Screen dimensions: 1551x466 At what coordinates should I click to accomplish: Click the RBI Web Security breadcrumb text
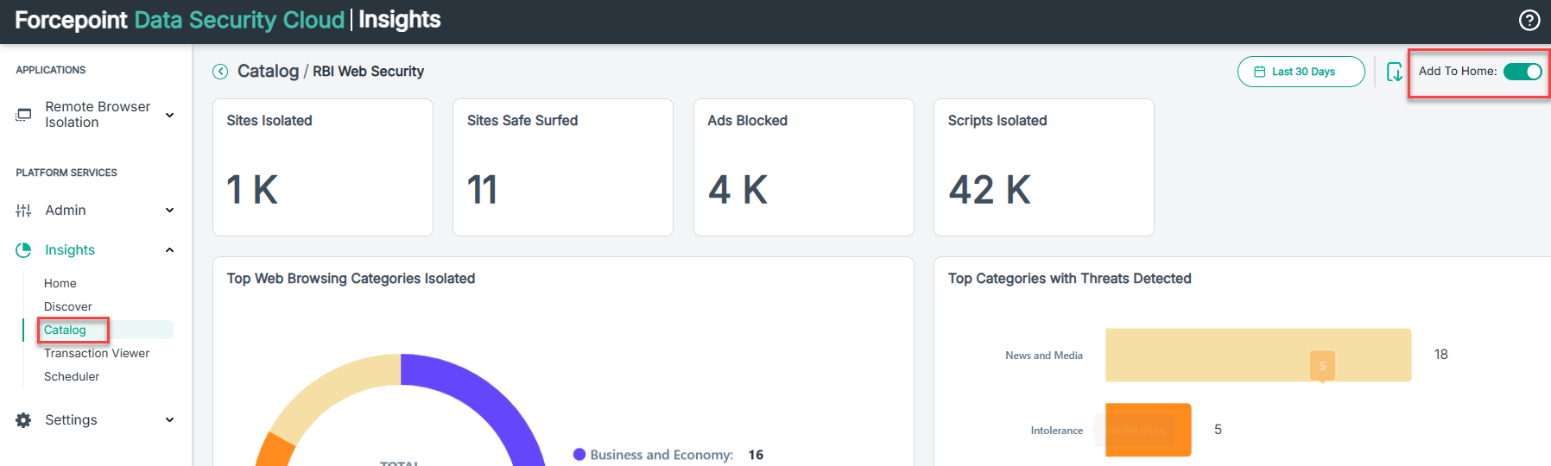point(368,72)
